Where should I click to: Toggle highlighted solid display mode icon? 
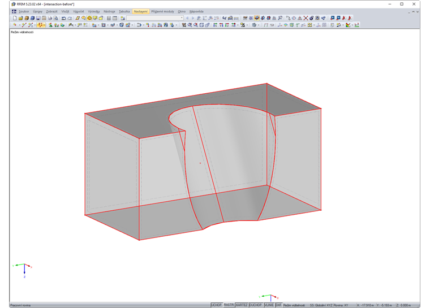[x=257, y=18]
